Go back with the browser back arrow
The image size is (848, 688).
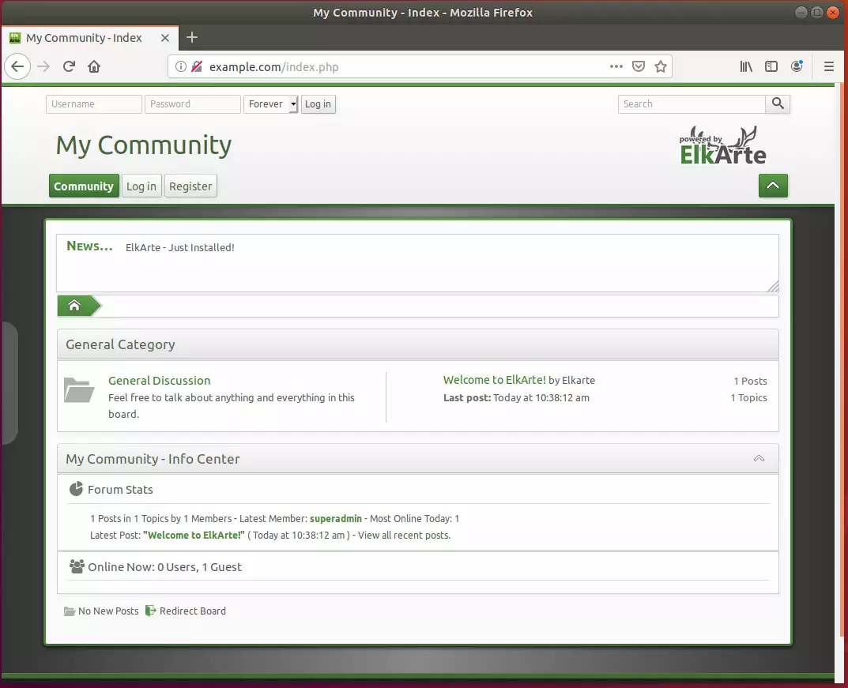[17, 66]
